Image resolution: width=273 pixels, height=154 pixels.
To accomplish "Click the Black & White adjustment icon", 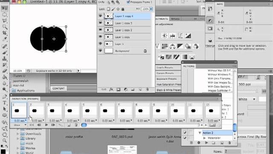I will 180,46.
